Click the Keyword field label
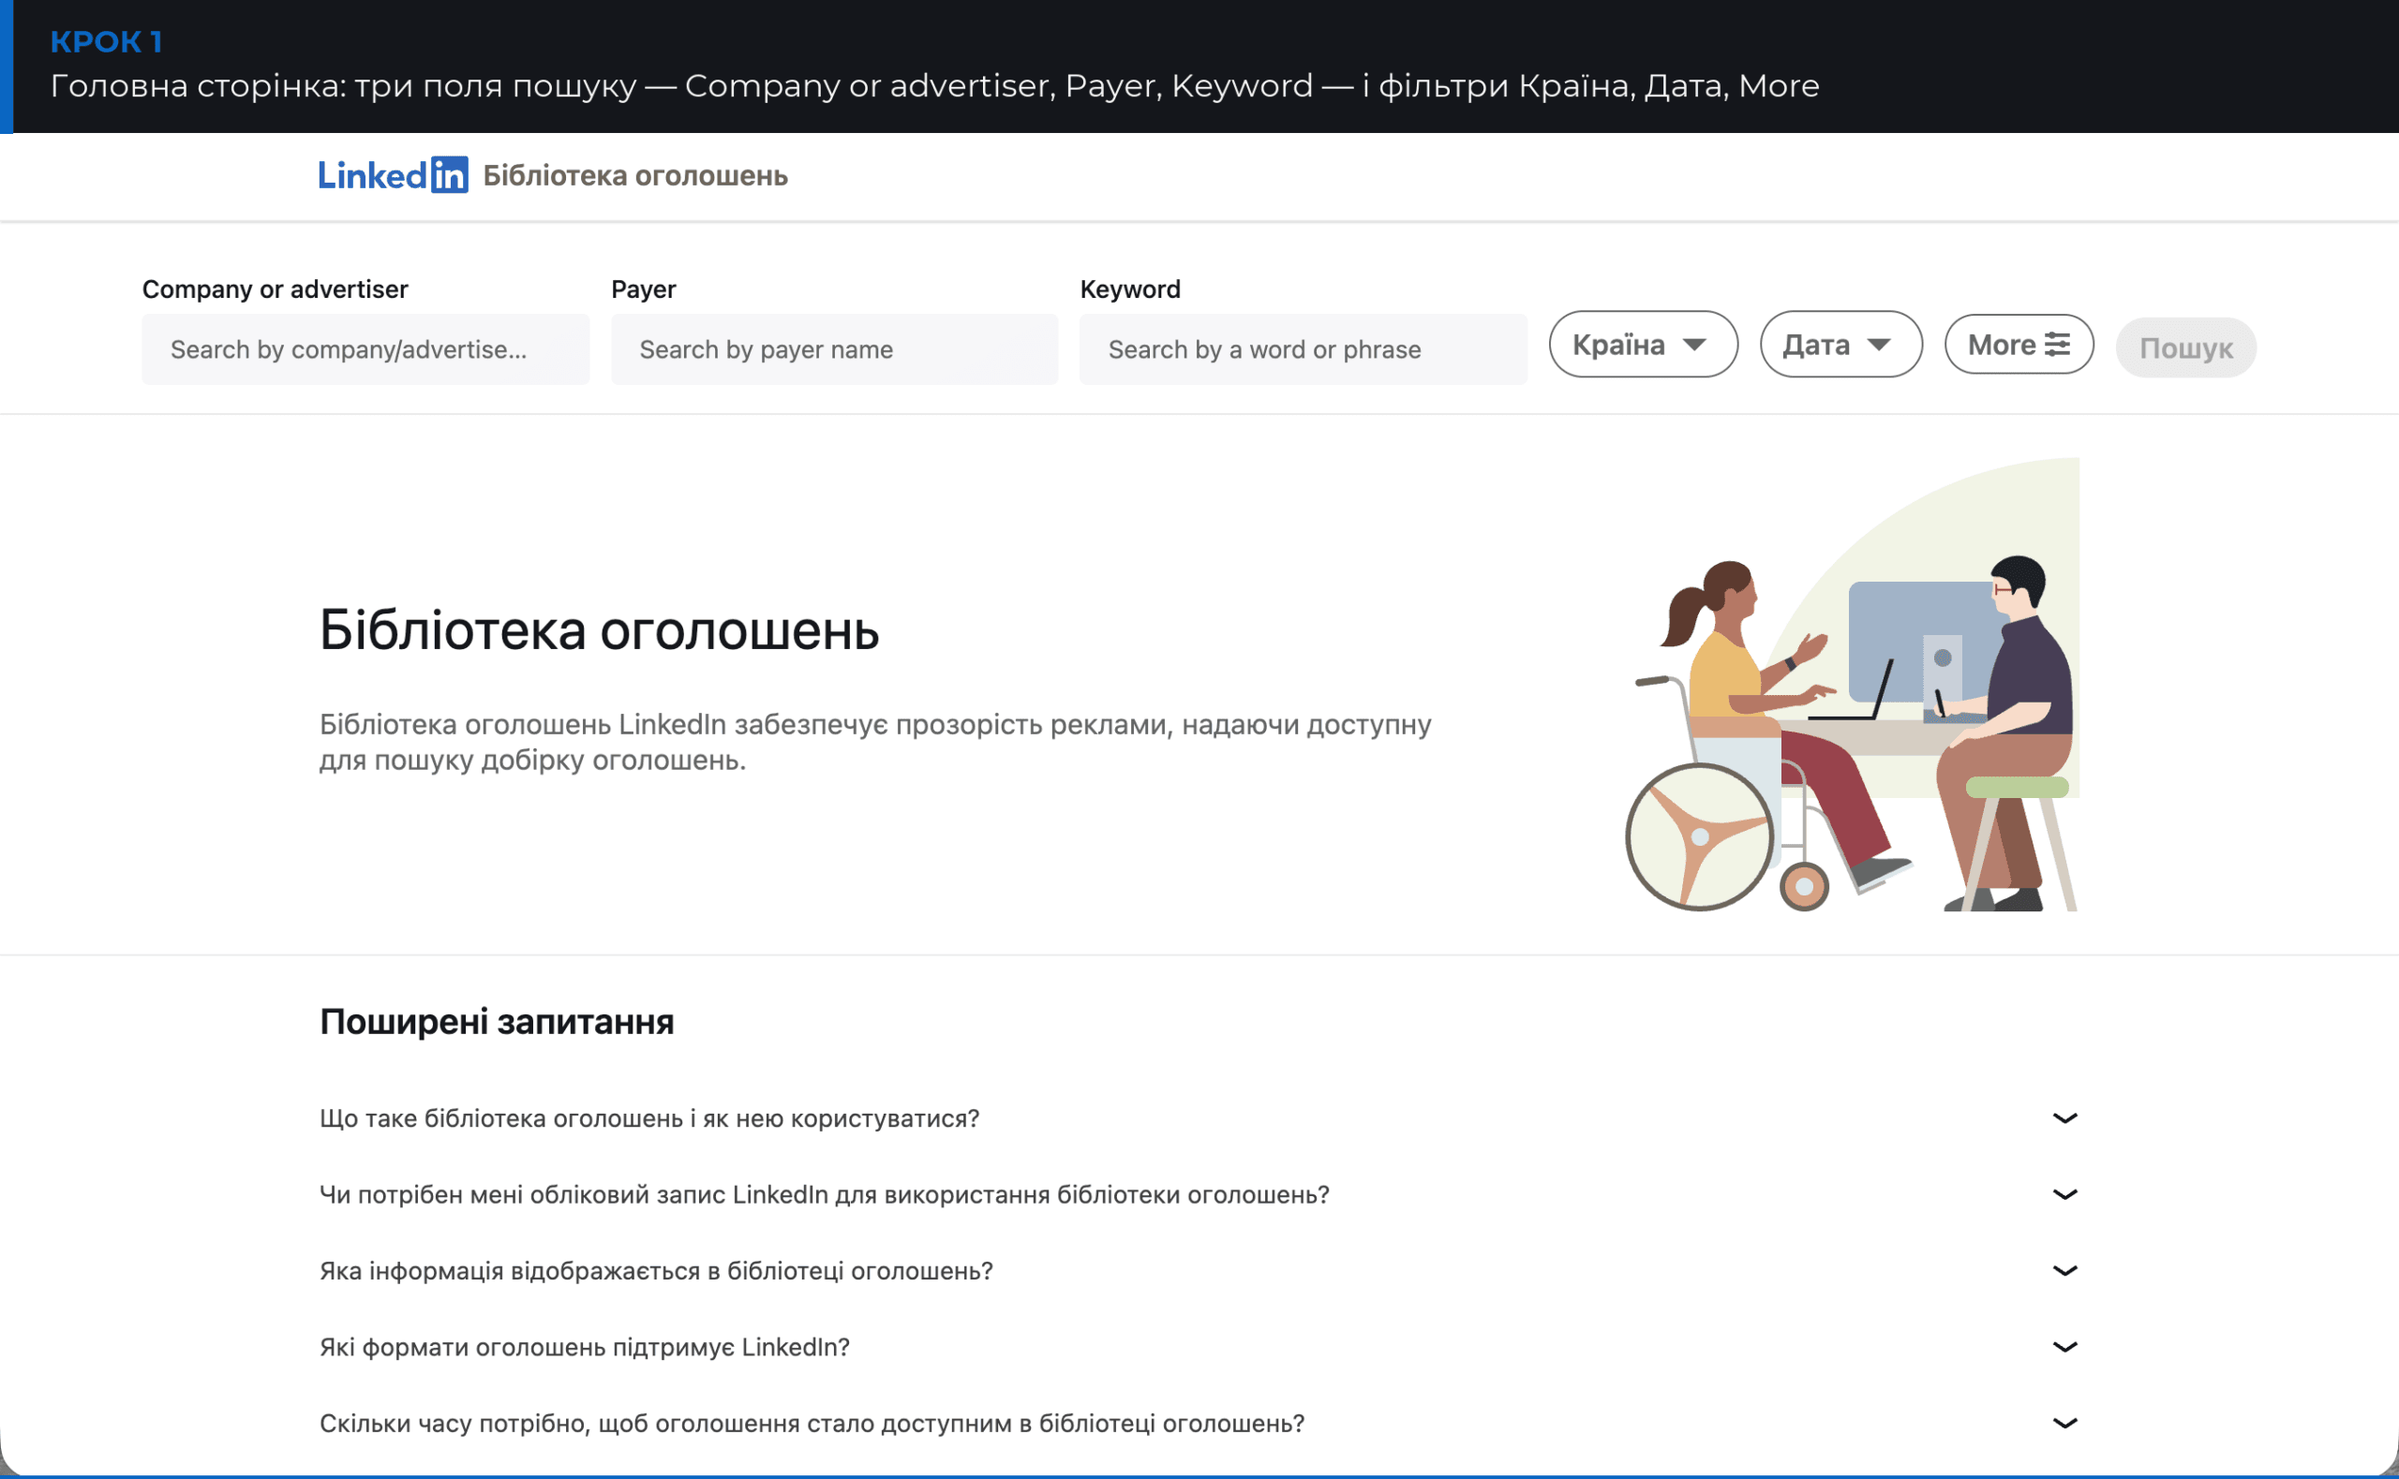This screenshot has width=2399, height=1479. coord(1130,289)
